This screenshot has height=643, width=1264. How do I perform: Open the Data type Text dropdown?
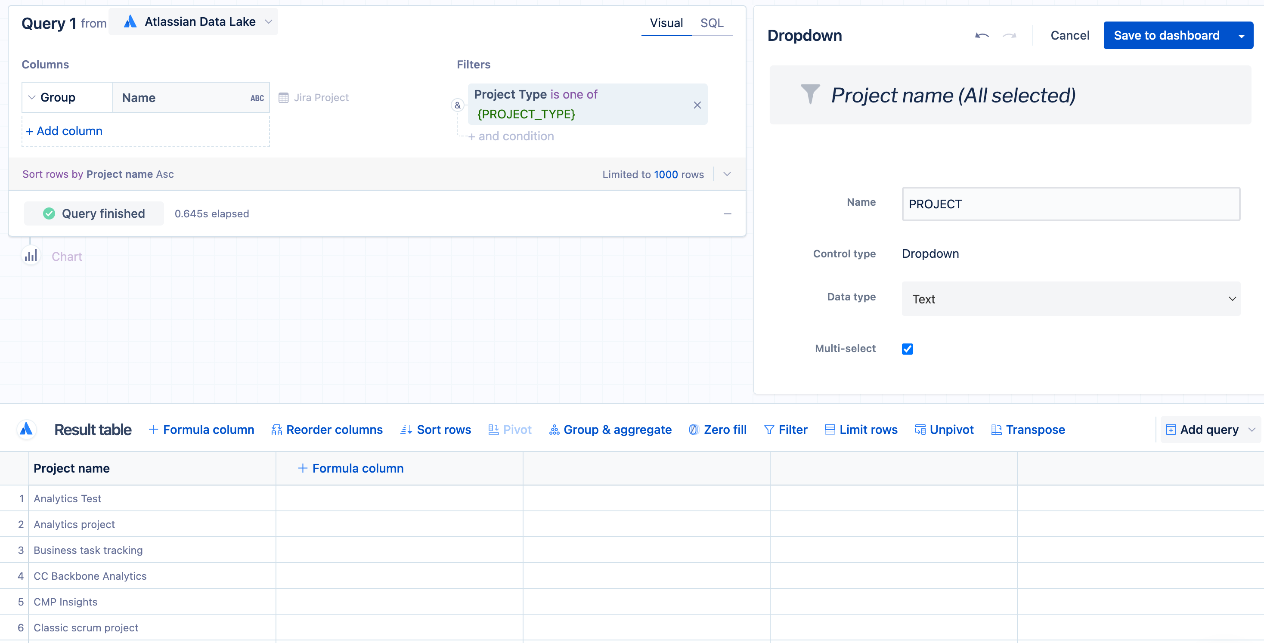point(1071,299)
